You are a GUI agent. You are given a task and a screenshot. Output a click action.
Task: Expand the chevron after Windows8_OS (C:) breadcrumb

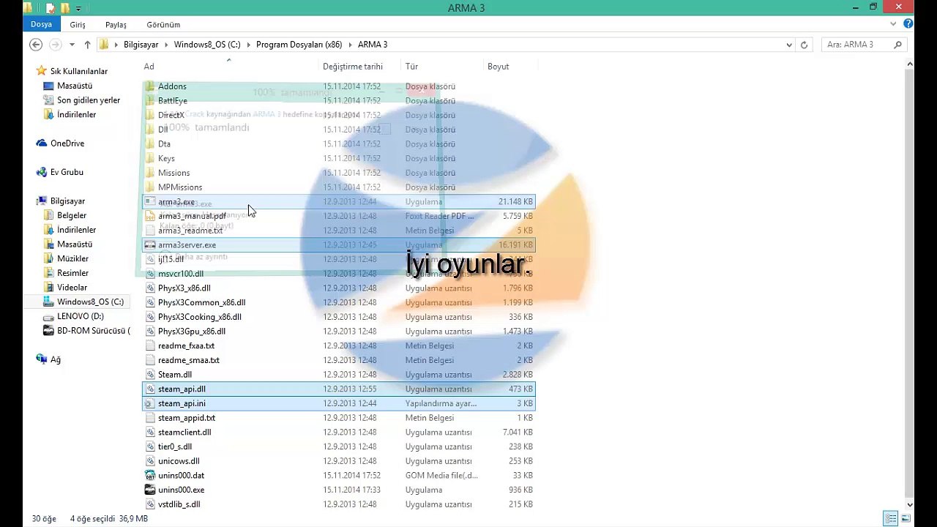click(248, 45)
